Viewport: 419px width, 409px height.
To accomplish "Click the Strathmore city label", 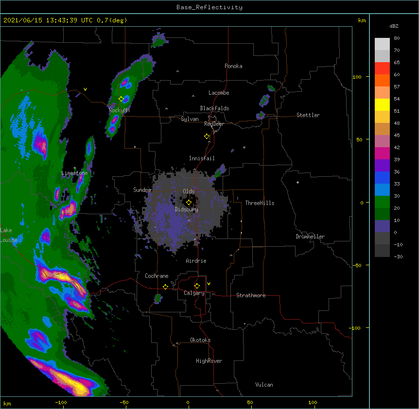I will 251,295.
